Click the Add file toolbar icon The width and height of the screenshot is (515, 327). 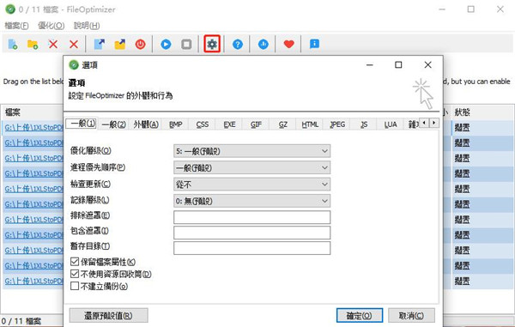pyautogui.click(x=13, y=44)
